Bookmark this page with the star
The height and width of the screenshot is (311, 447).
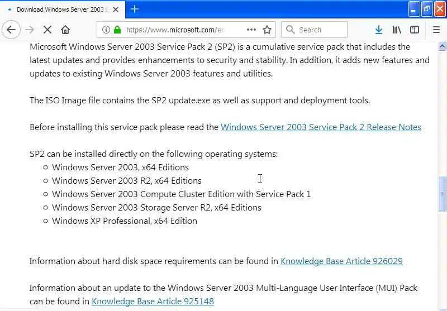pyautogui.click(x=267, y=30)
